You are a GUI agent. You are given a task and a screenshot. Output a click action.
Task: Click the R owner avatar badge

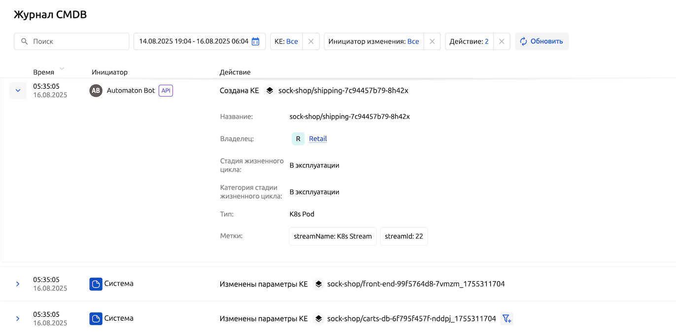298,139
